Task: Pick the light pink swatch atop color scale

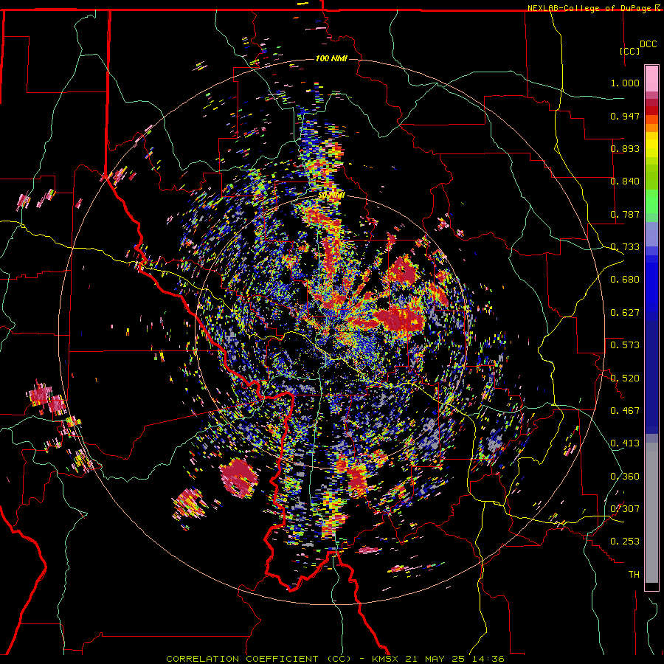Action: (651, 78)
